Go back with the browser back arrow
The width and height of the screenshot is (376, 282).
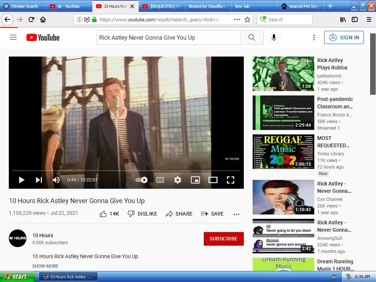point(7,19)
